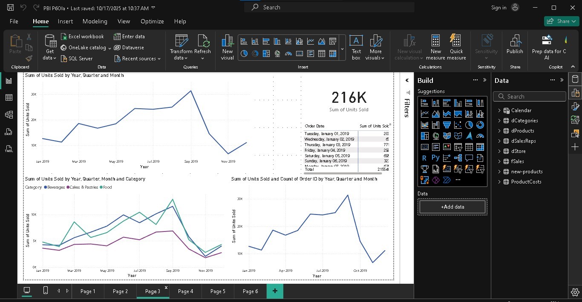Open the Page 5 tab
This screenshot has width=582, height=302.
tap(217, 291)
